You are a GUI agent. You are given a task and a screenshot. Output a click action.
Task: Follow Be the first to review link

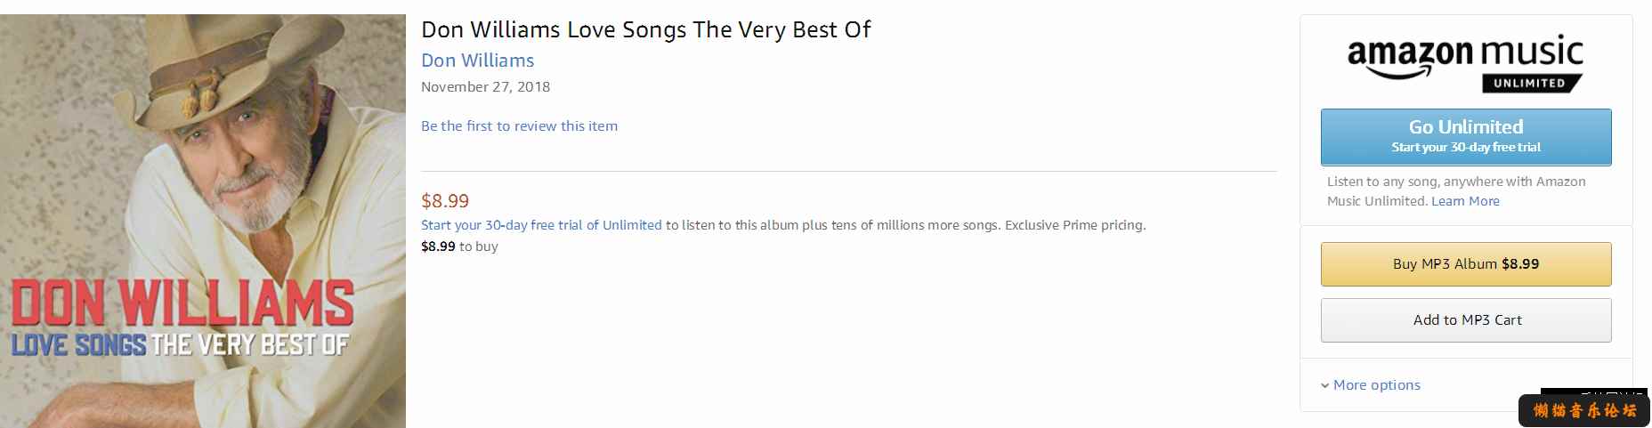click(519, 126)
